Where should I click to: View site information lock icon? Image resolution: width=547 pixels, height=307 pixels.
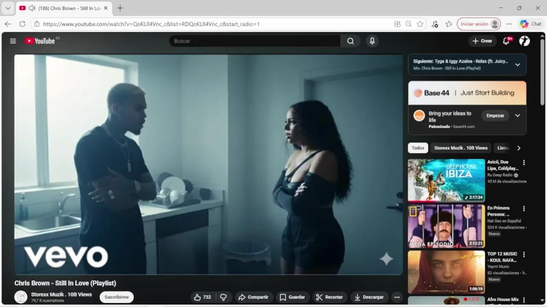[x=37, y=24]
